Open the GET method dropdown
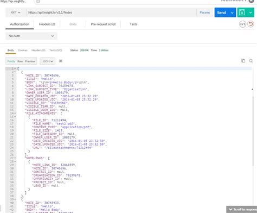Image resolution: width=257 pixels, height=213 pixels. click(16, 12)
